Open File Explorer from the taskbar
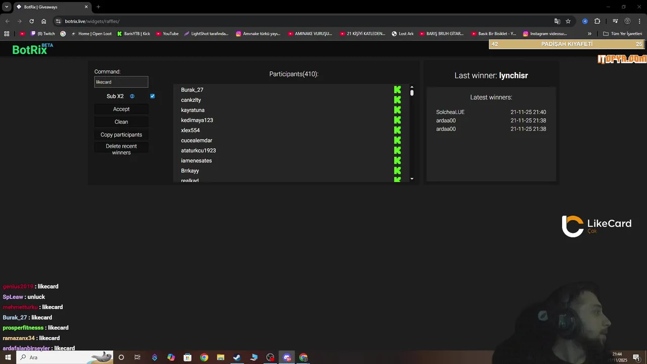This screenshot has height=364, width=647. 220,357
